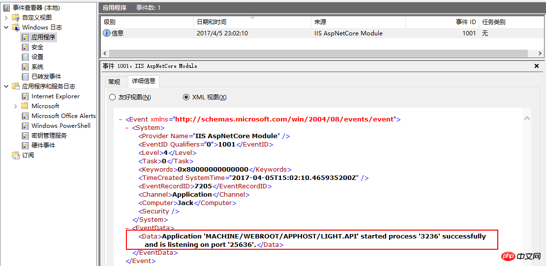Click the Internet Explorer log icon
This screenshot has height=266, width=546.
point(25,96)
